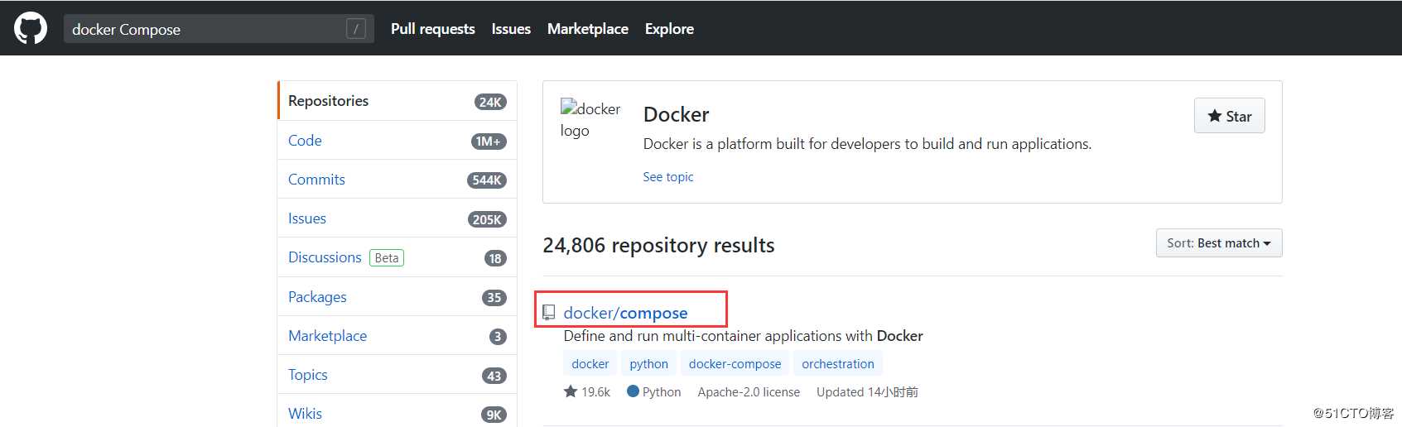1402x427 pixels.
Task: Open the Sort: Best match dropdown
Action: (1218, 243)
